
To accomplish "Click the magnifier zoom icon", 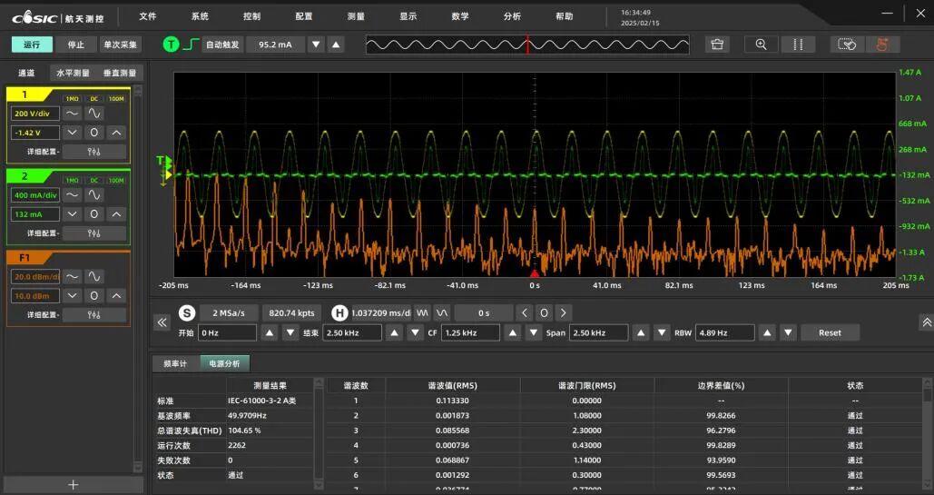I will (761, 45).
